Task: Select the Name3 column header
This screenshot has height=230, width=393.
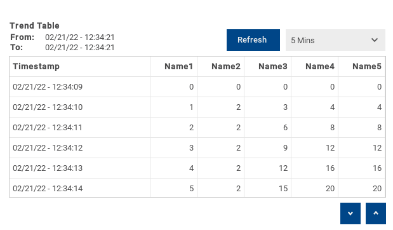Action: [x=268, y=67]
